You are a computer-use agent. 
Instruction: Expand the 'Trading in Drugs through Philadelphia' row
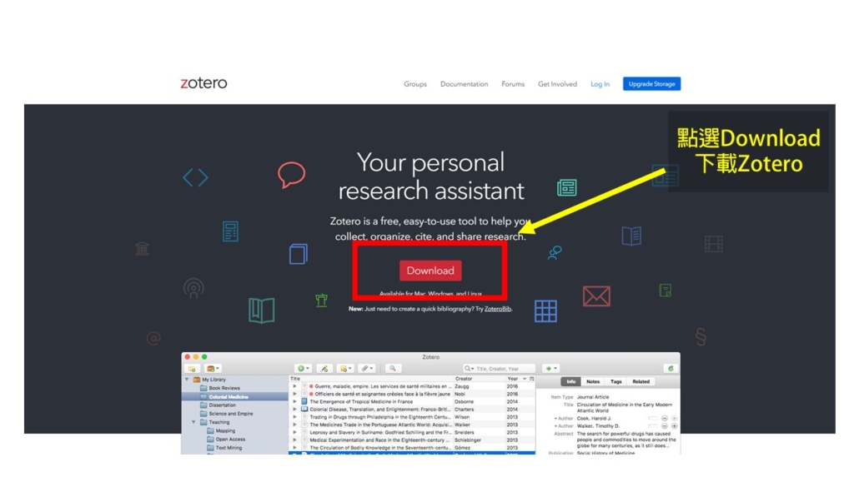coord(294,417)
